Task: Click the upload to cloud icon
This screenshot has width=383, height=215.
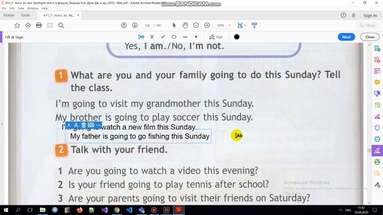Action: coord(28,25)
